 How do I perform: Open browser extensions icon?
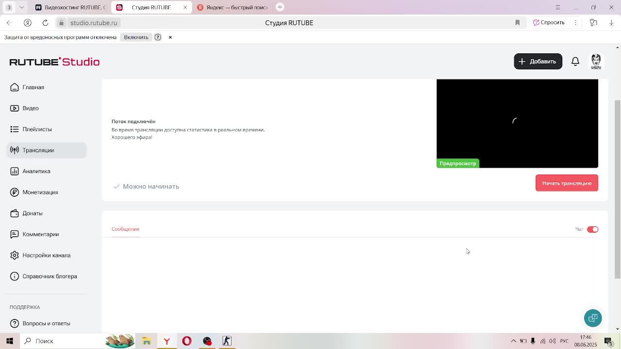pyautogui.click(x=593, y=23)
